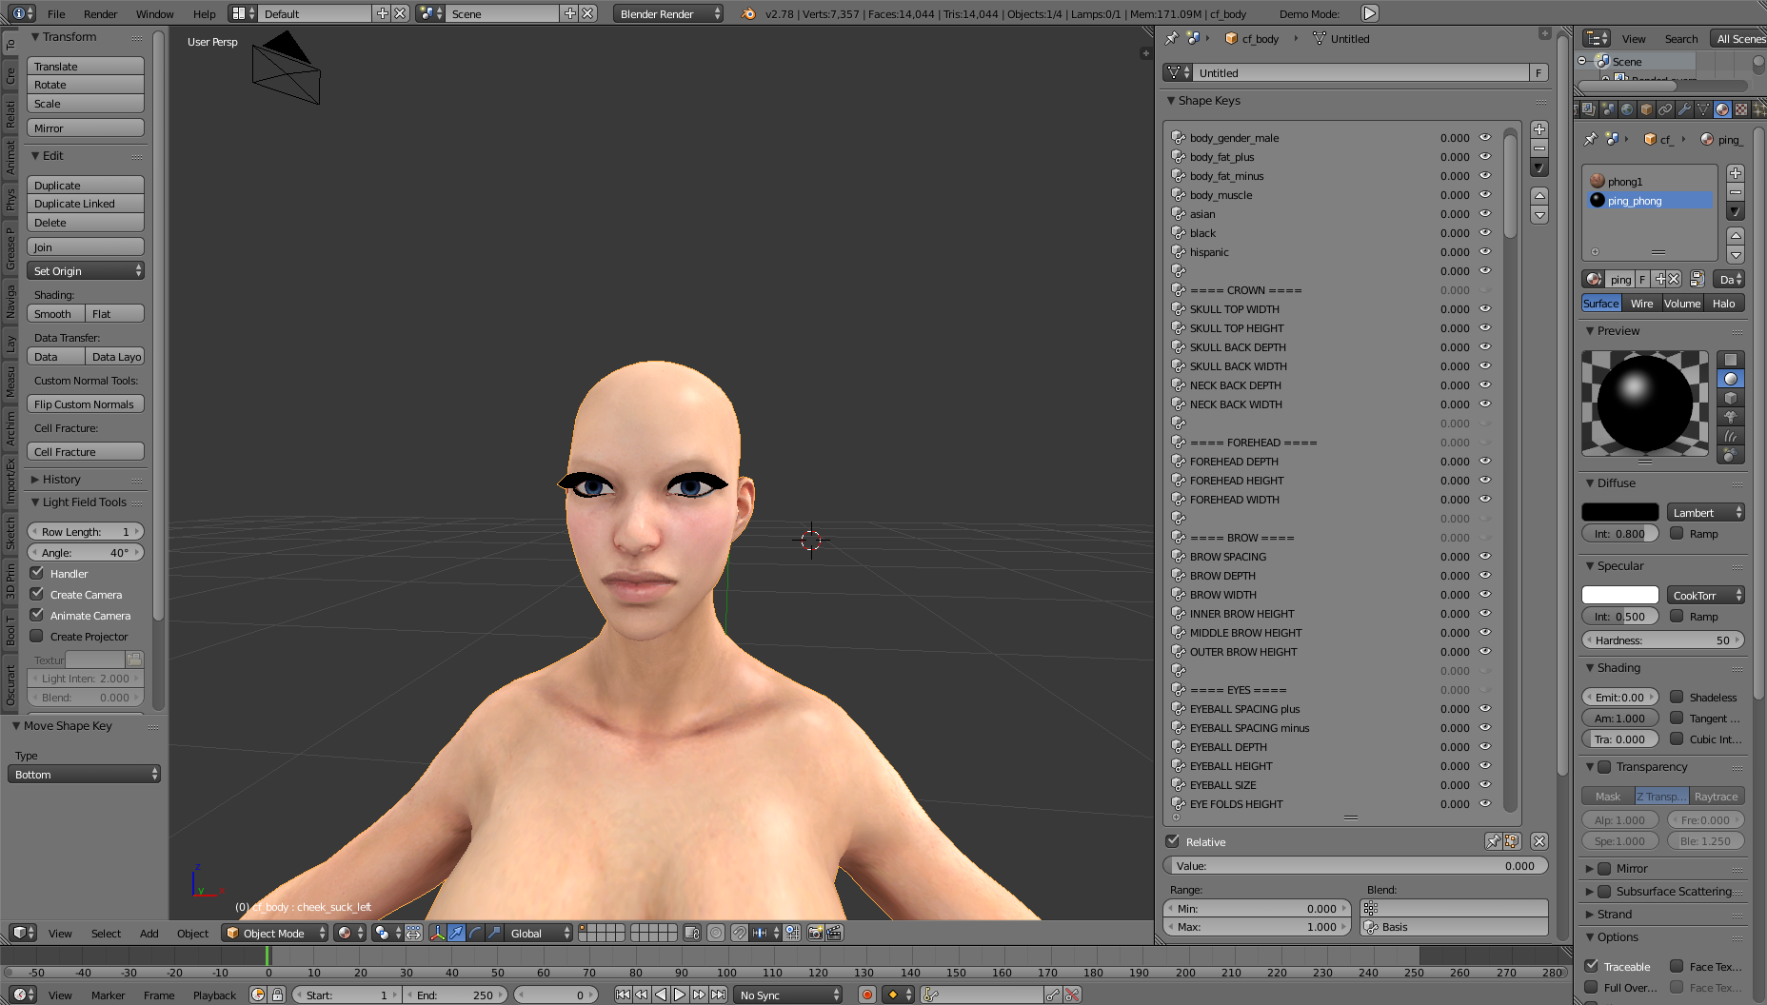The image size is (1767, 1005).
Task: Open the Global orientation dropdown
Action: (x=540, y=933)
